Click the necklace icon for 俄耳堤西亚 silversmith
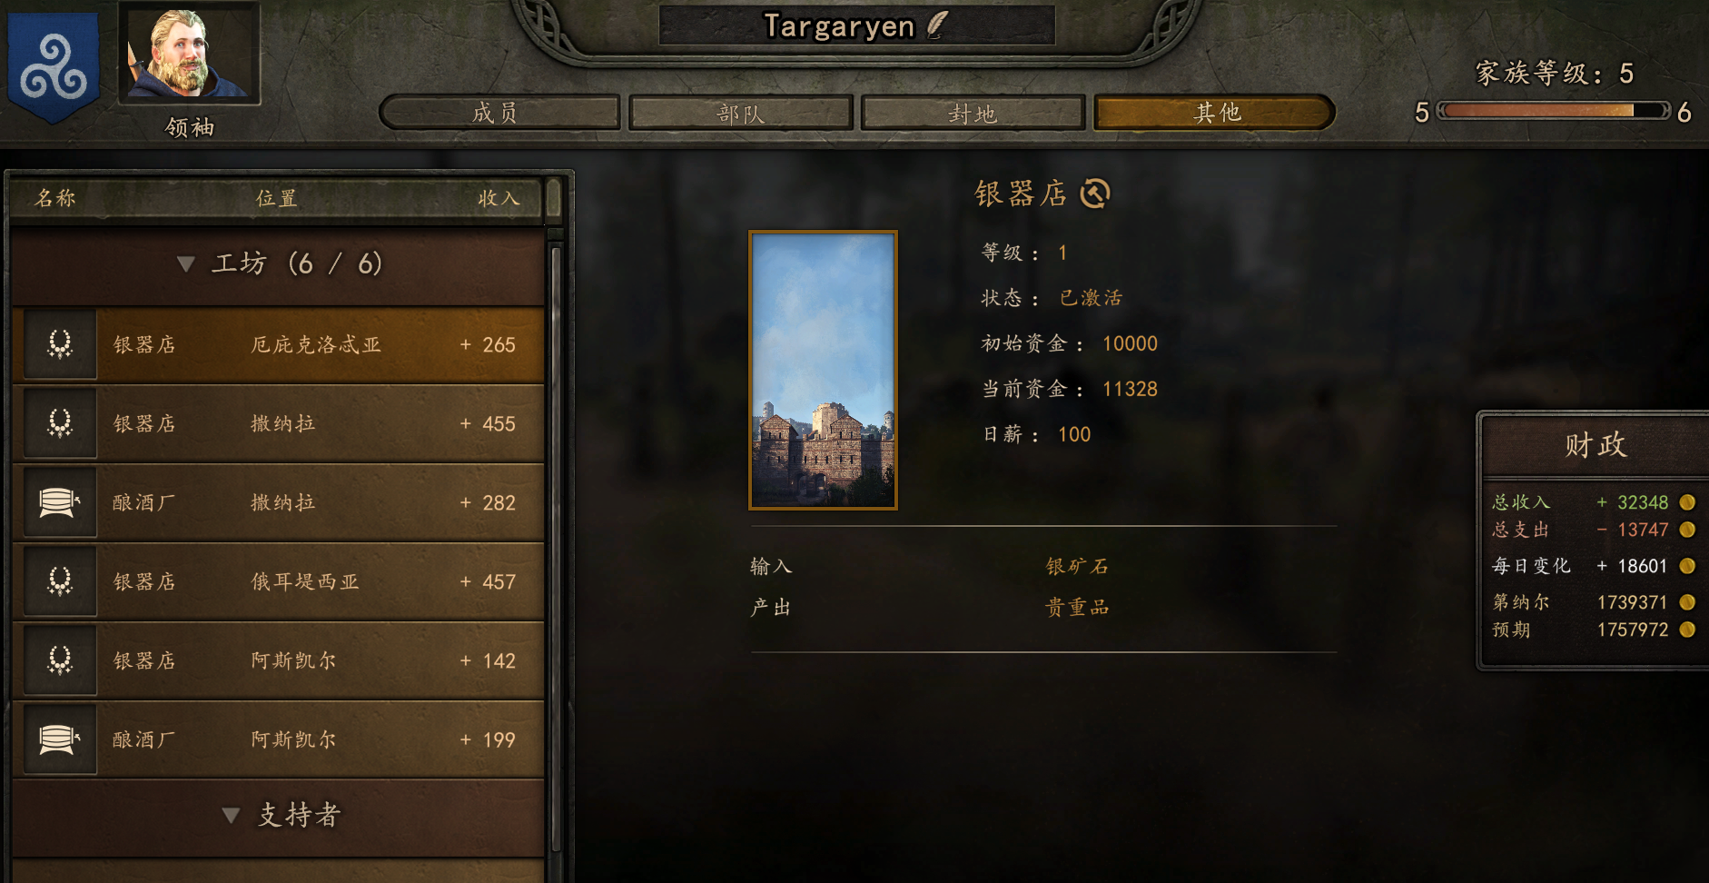This screenshot has height=883, width=1709. click(60, 581)
